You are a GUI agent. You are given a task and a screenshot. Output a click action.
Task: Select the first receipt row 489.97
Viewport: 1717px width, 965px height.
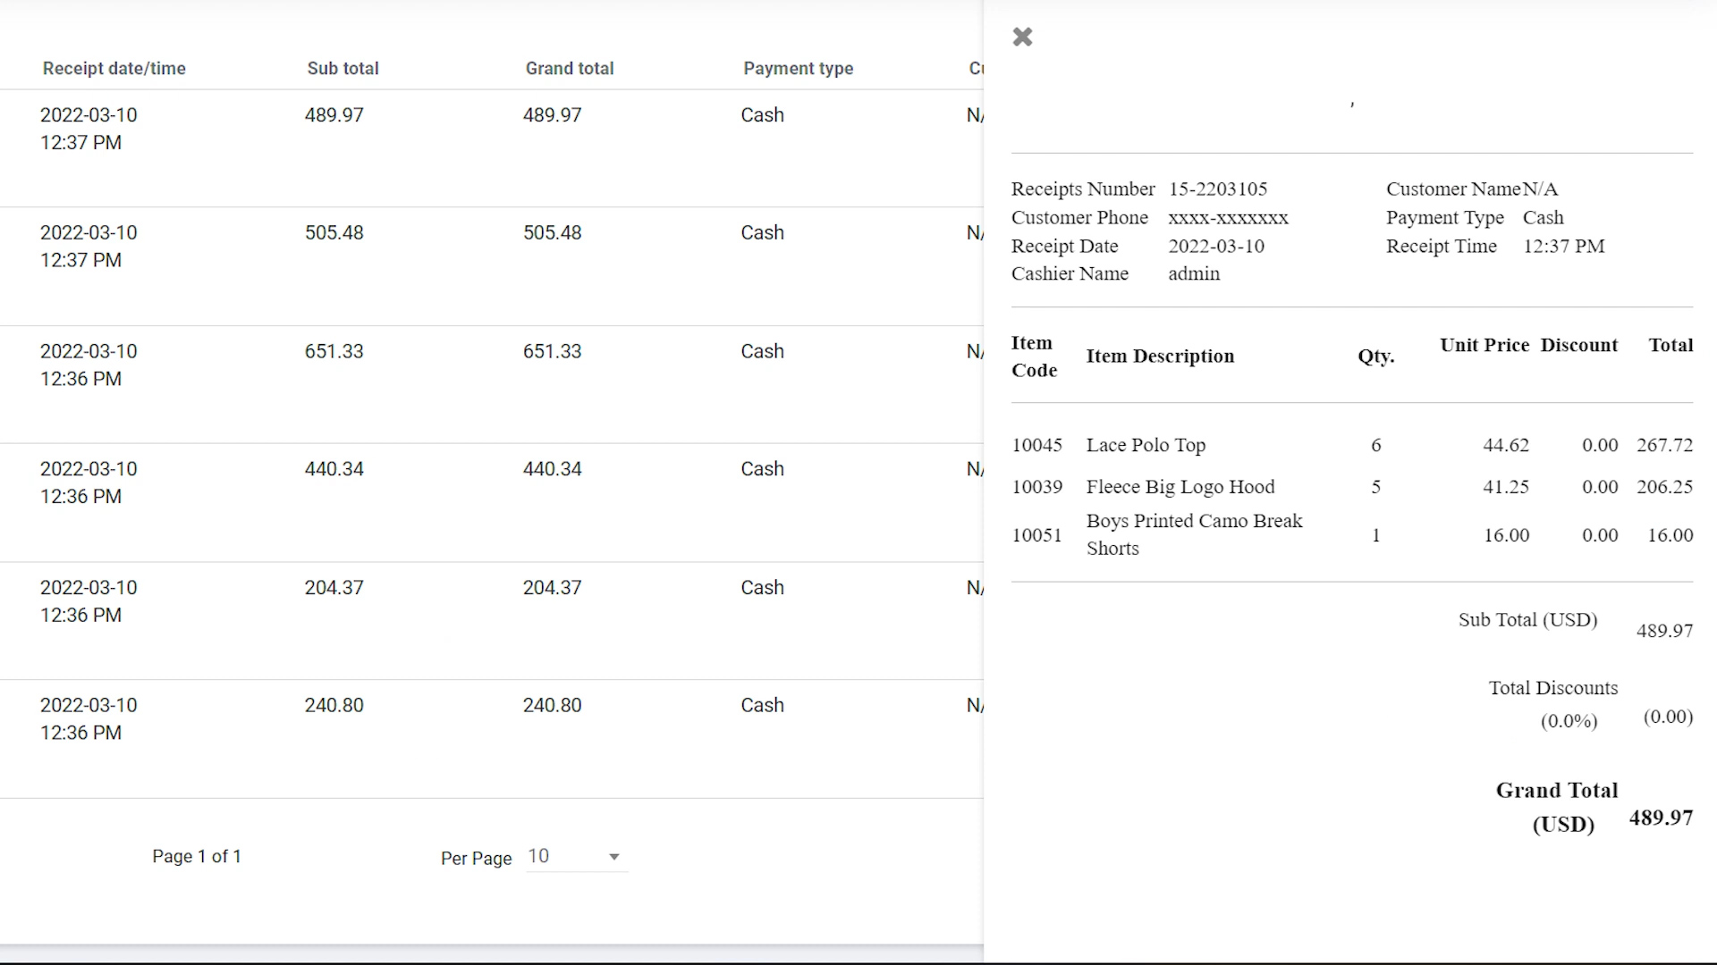(334, 115)
